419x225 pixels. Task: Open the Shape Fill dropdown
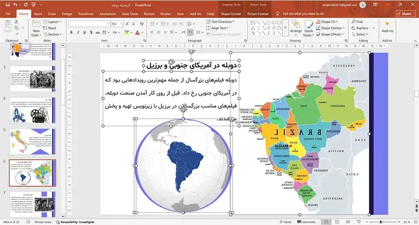(327, 22)
